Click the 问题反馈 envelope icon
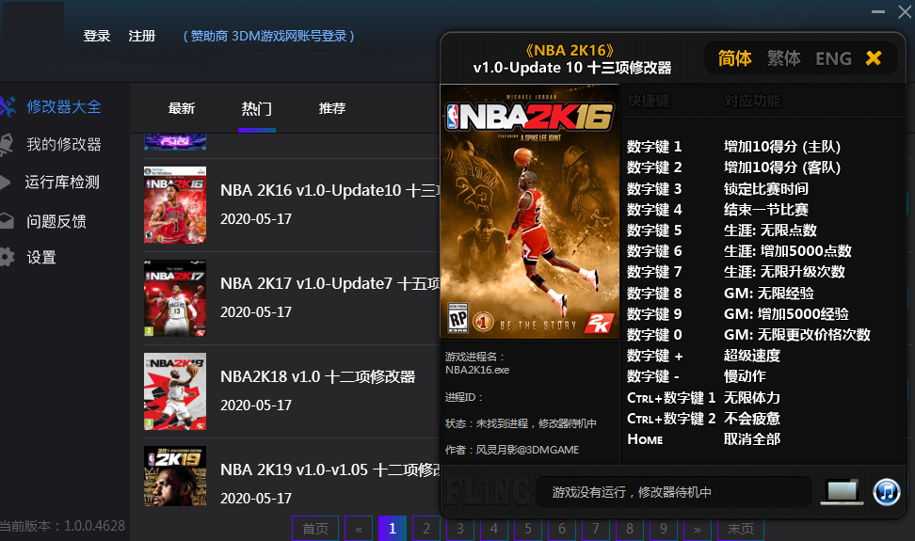 (x=7, y=221)
